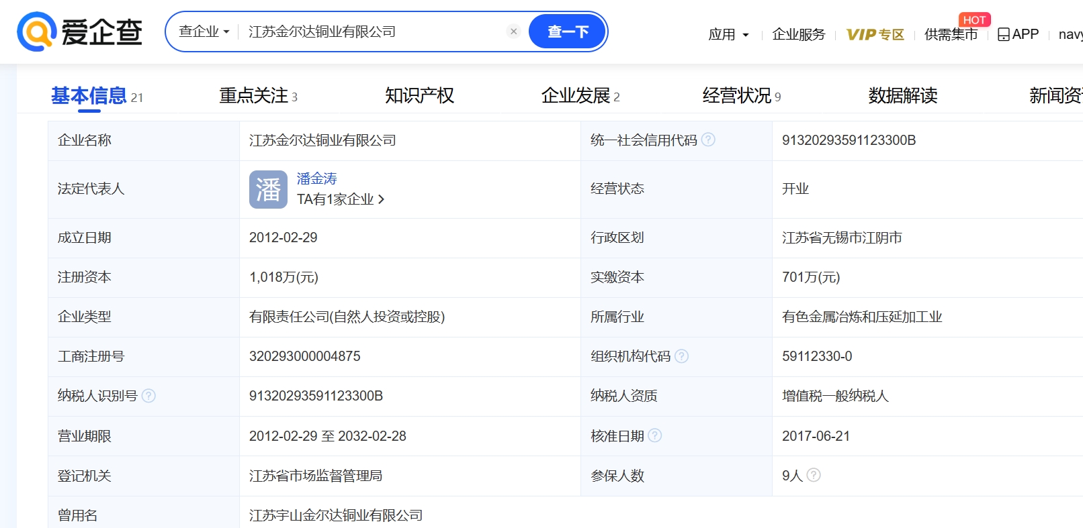Click the 查一下 search button
The width and height of the screenshot is (1083, 528).
pyautogui.click(x=567, y=32)
